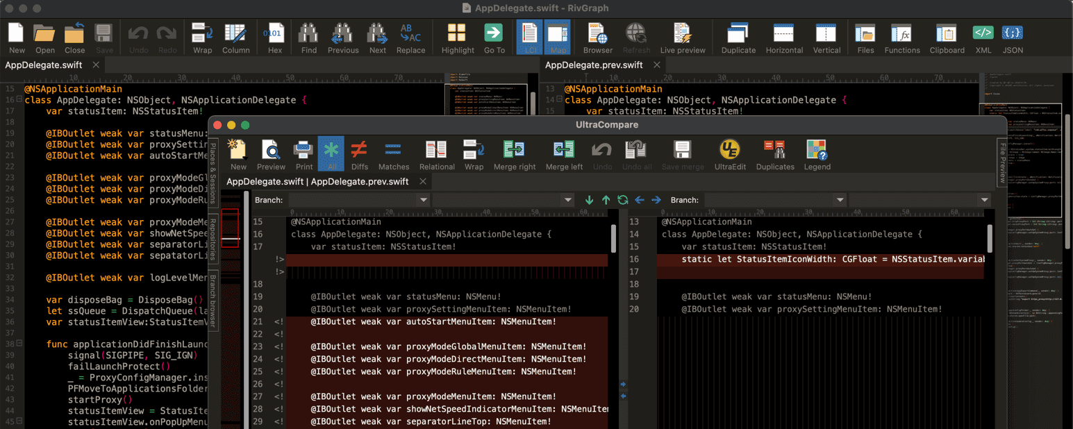
Task: Switch to the AppDelegate.prev.swift tab
Action: click(594, 65)
